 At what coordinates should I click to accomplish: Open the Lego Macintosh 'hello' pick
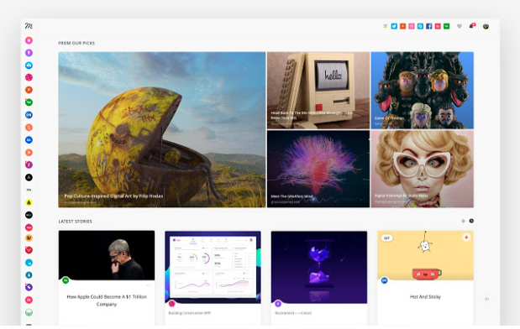tap(318, 90)
